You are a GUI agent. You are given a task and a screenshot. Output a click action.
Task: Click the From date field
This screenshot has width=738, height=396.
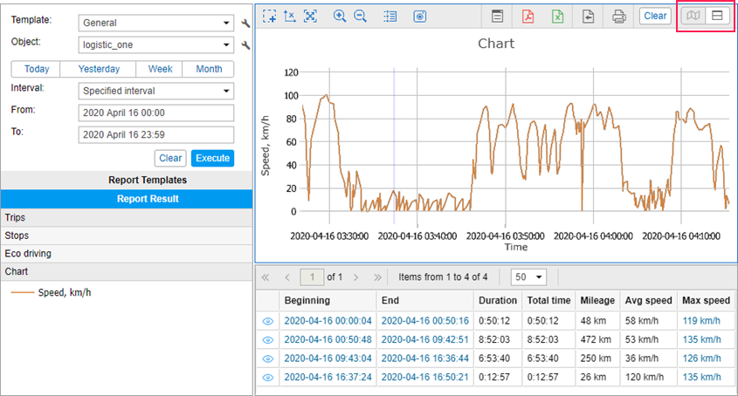[156, 113]
